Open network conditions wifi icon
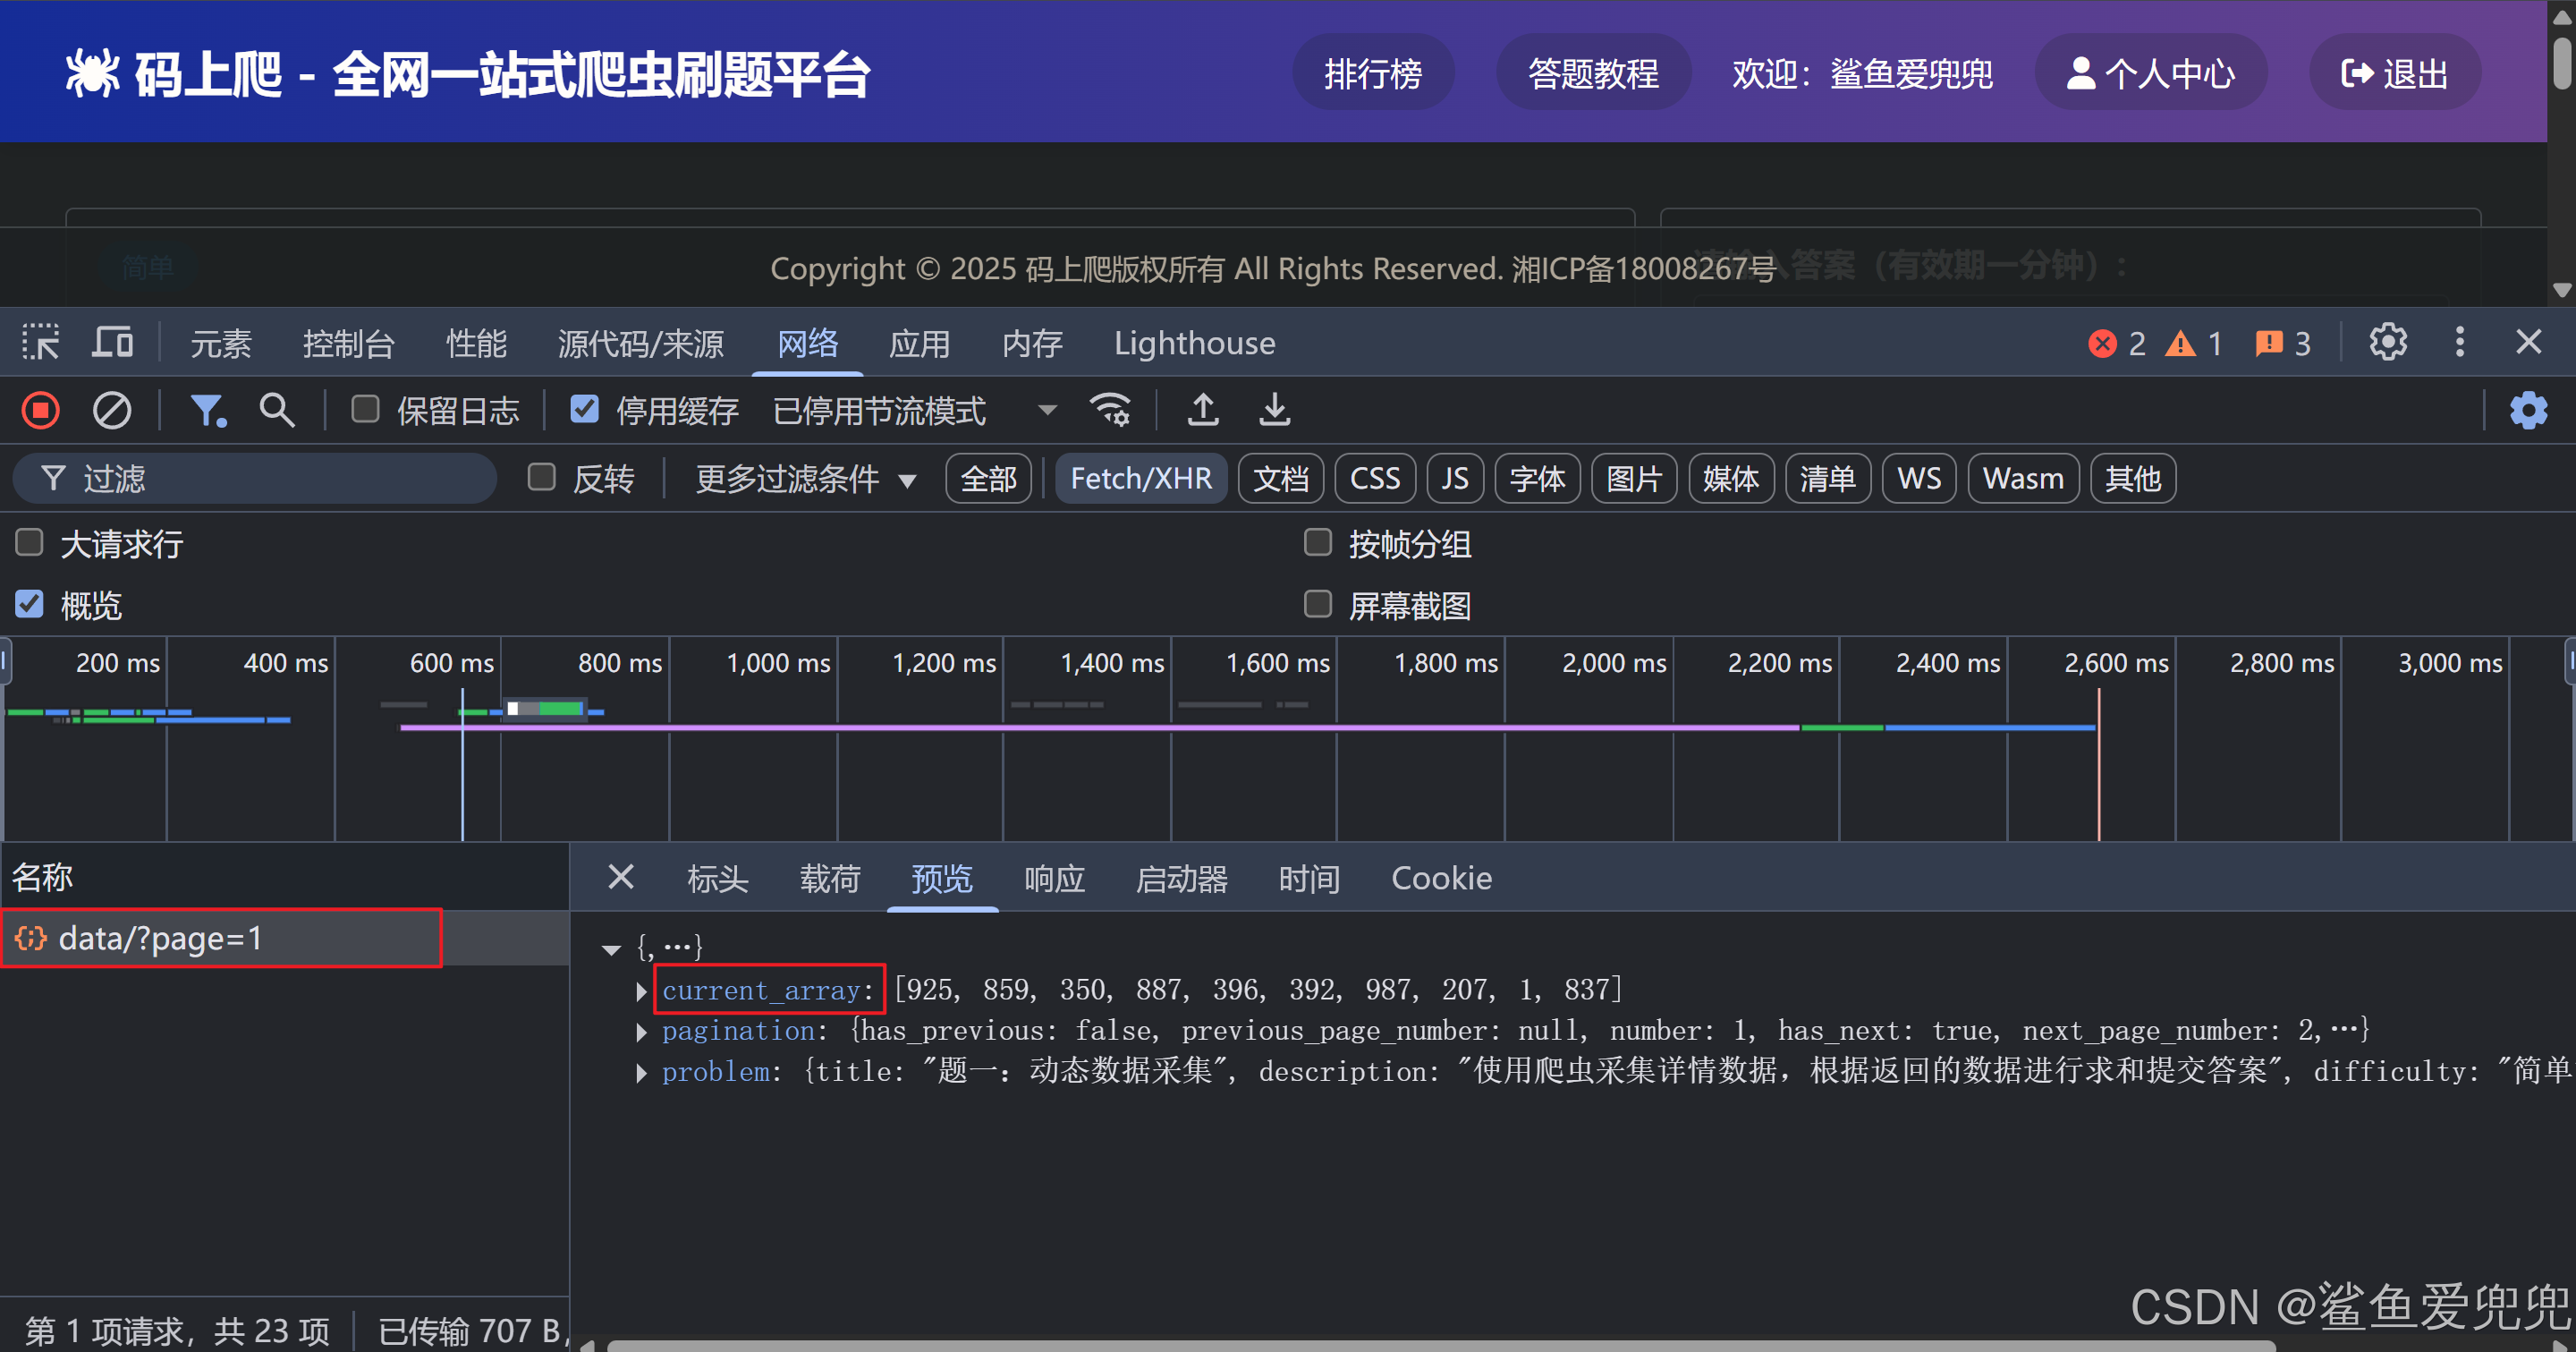2576x1352 pixels. (1110, 410)
